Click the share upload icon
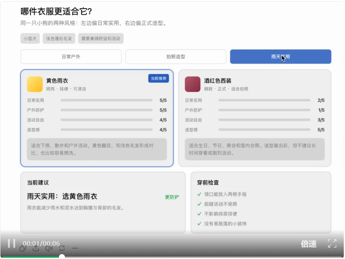 coord(36,248)
